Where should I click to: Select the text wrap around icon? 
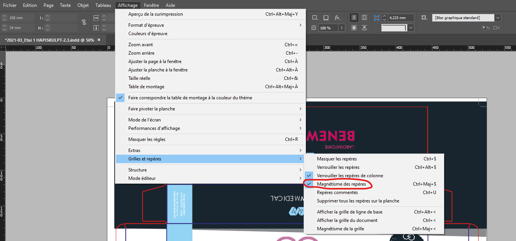364,18
